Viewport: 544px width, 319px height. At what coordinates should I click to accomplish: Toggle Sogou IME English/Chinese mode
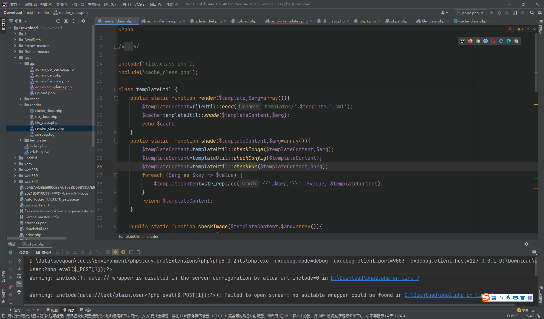(494, 298)
